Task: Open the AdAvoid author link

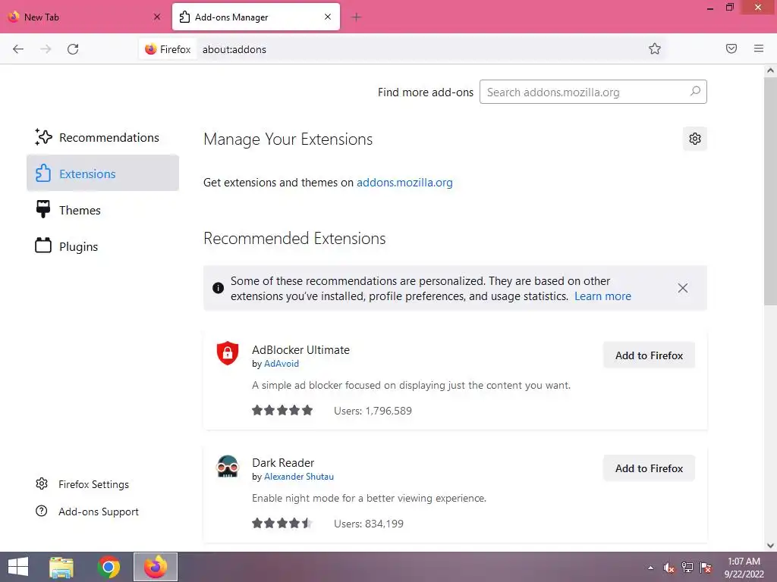Action: [x=281, y=364]
